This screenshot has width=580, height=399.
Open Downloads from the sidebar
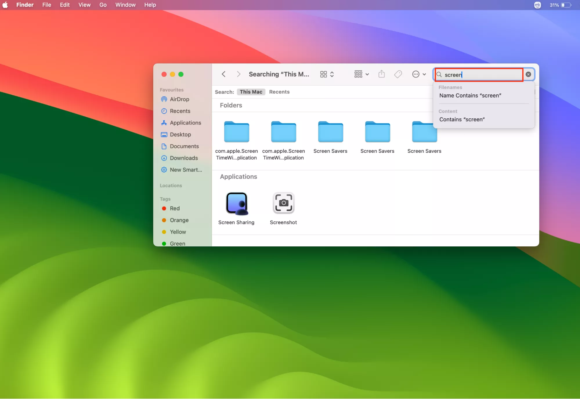coord(183,158)
